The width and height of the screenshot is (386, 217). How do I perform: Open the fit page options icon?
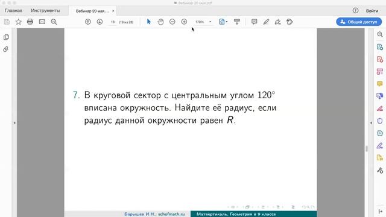222,22
